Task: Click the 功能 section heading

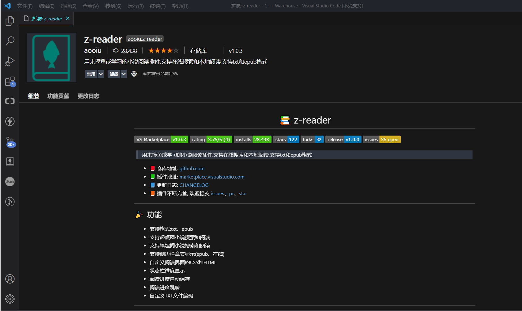Action: coord(154,215)
